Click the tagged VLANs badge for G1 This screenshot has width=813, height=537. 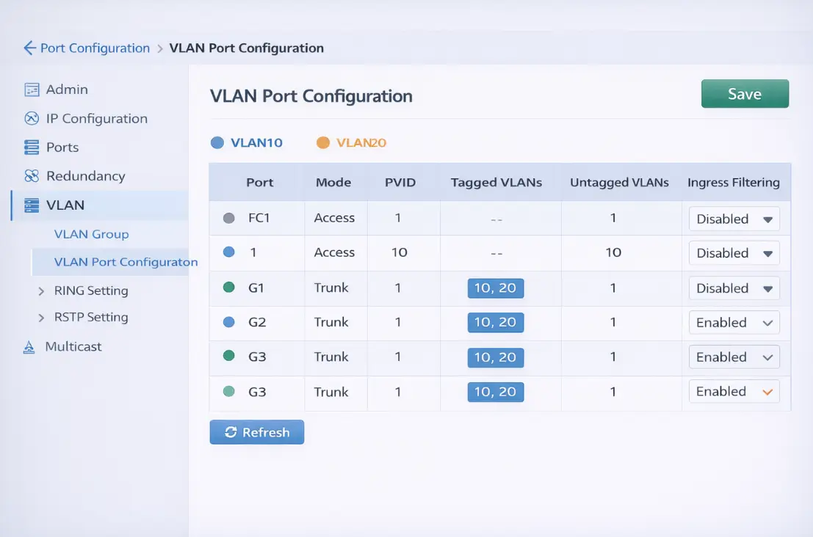point(496,288)
